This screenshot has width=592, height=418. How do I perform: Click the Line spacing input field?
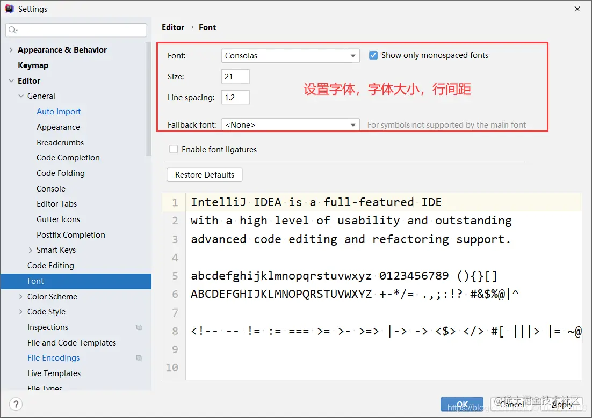pyautogui.click(x=235, y=97)
